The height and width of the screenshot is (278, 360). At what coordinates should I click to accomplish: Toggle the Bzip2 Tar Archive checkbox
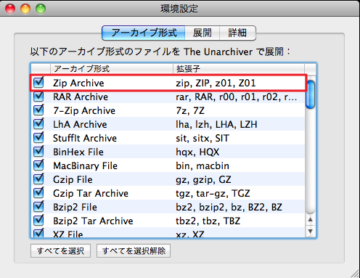38,221
